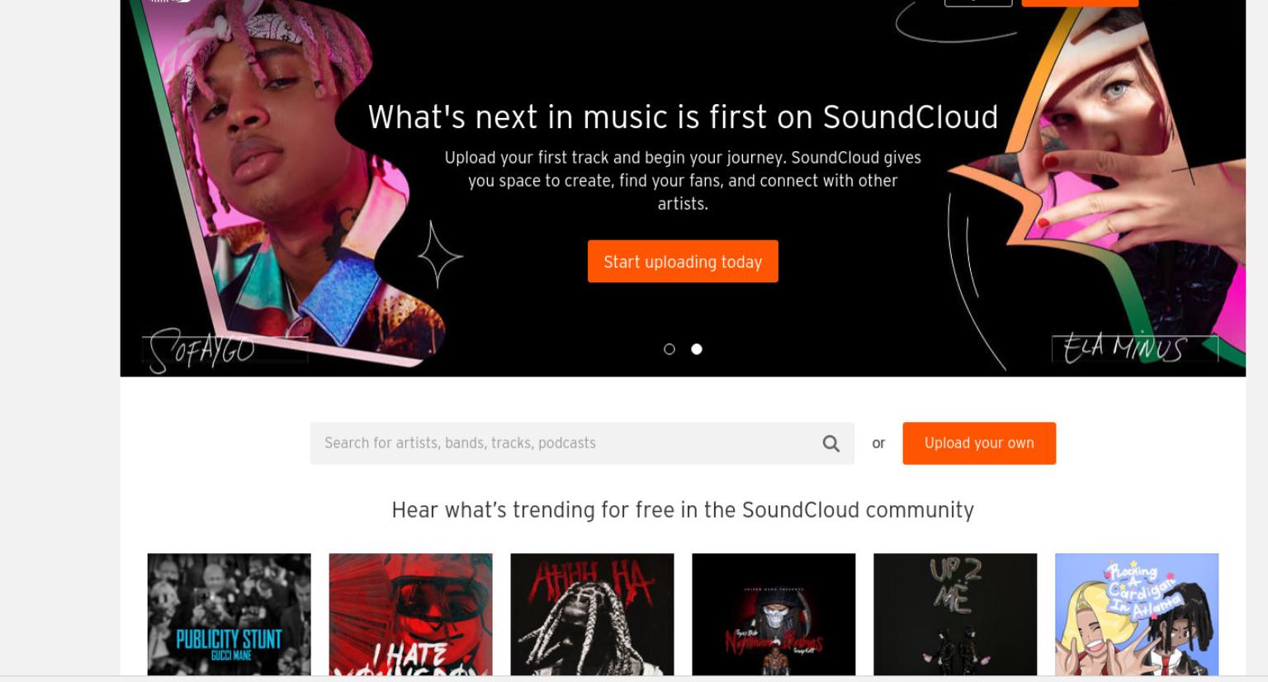Open the I Hate YoungBoy red cover
The image size is (1268, 682).
(x=411, y=614)
